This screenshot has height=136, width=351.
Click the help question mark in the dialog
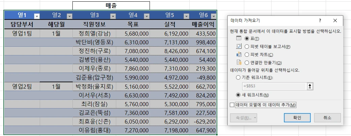[320, 20]
